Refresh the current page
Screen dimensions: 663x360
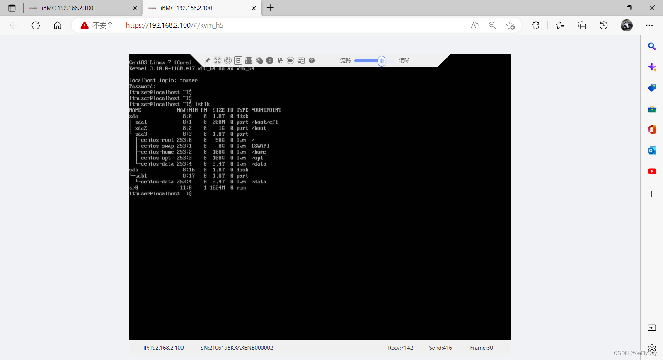pos(36,25)
